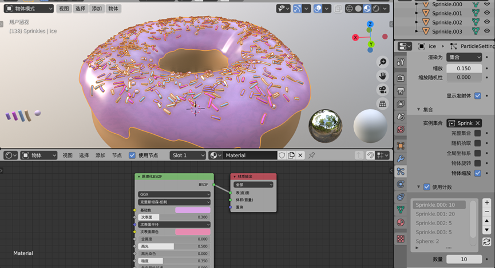Select material preview shading
The height and width of the screenshot is (268, 495).
pos(367,9)
